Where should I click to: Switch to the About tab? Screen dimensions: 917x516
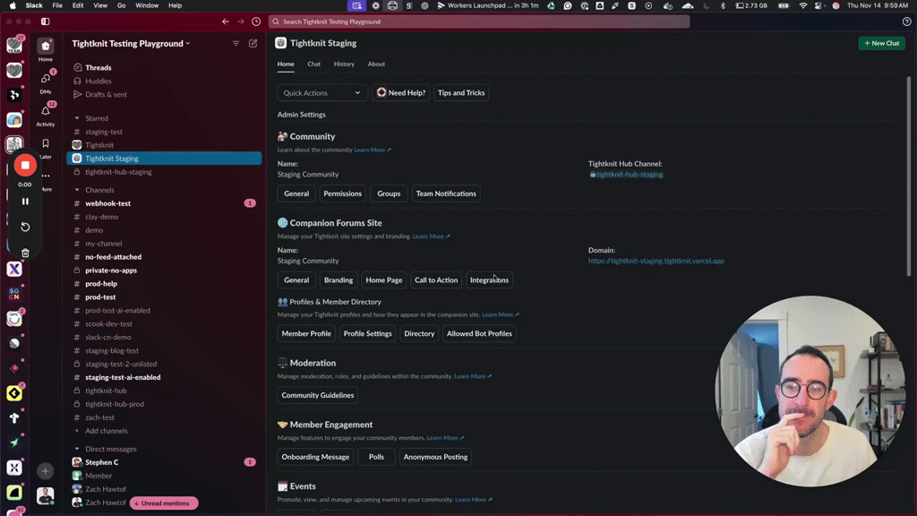tap(376, 64)
